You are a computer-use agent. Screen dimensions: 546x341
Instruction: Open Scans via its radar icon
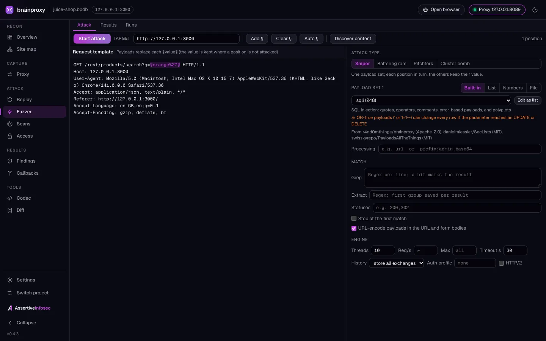10,124
